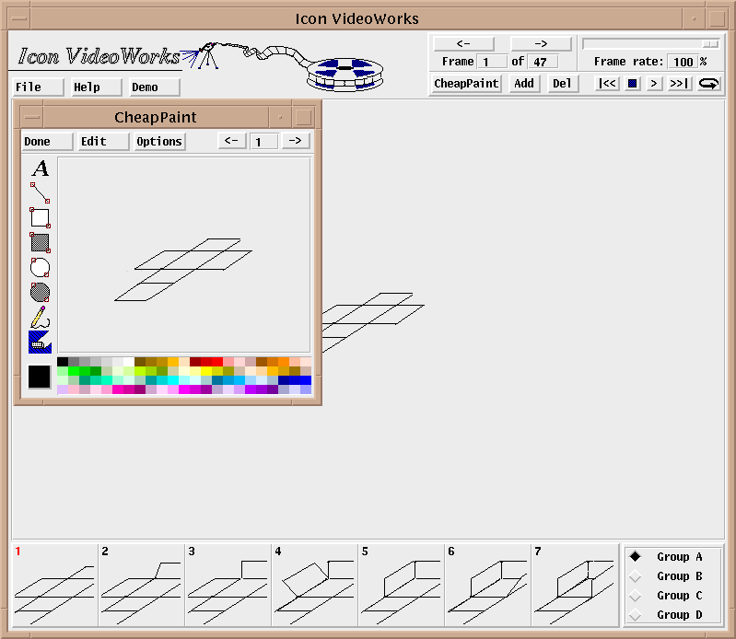Viewport: 736px width, 639px height.
Task: Expand the Edit menu in CheapPaint
Action: 102,142
